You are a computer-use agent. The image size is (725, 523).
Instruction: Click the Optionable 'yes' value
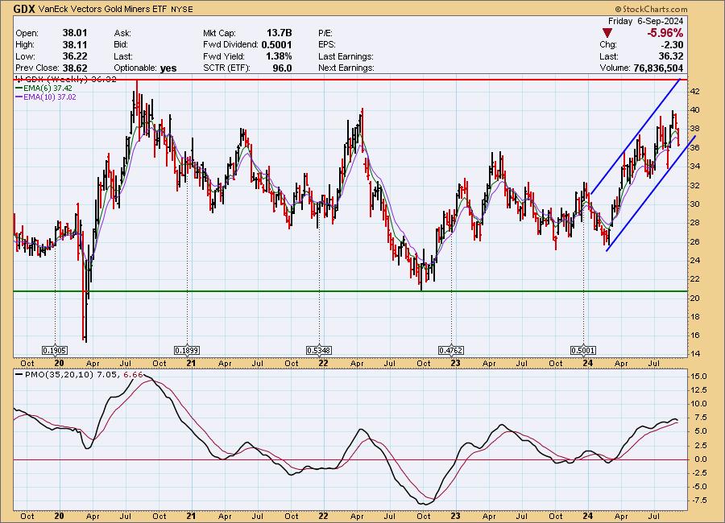tap(168, 68)
